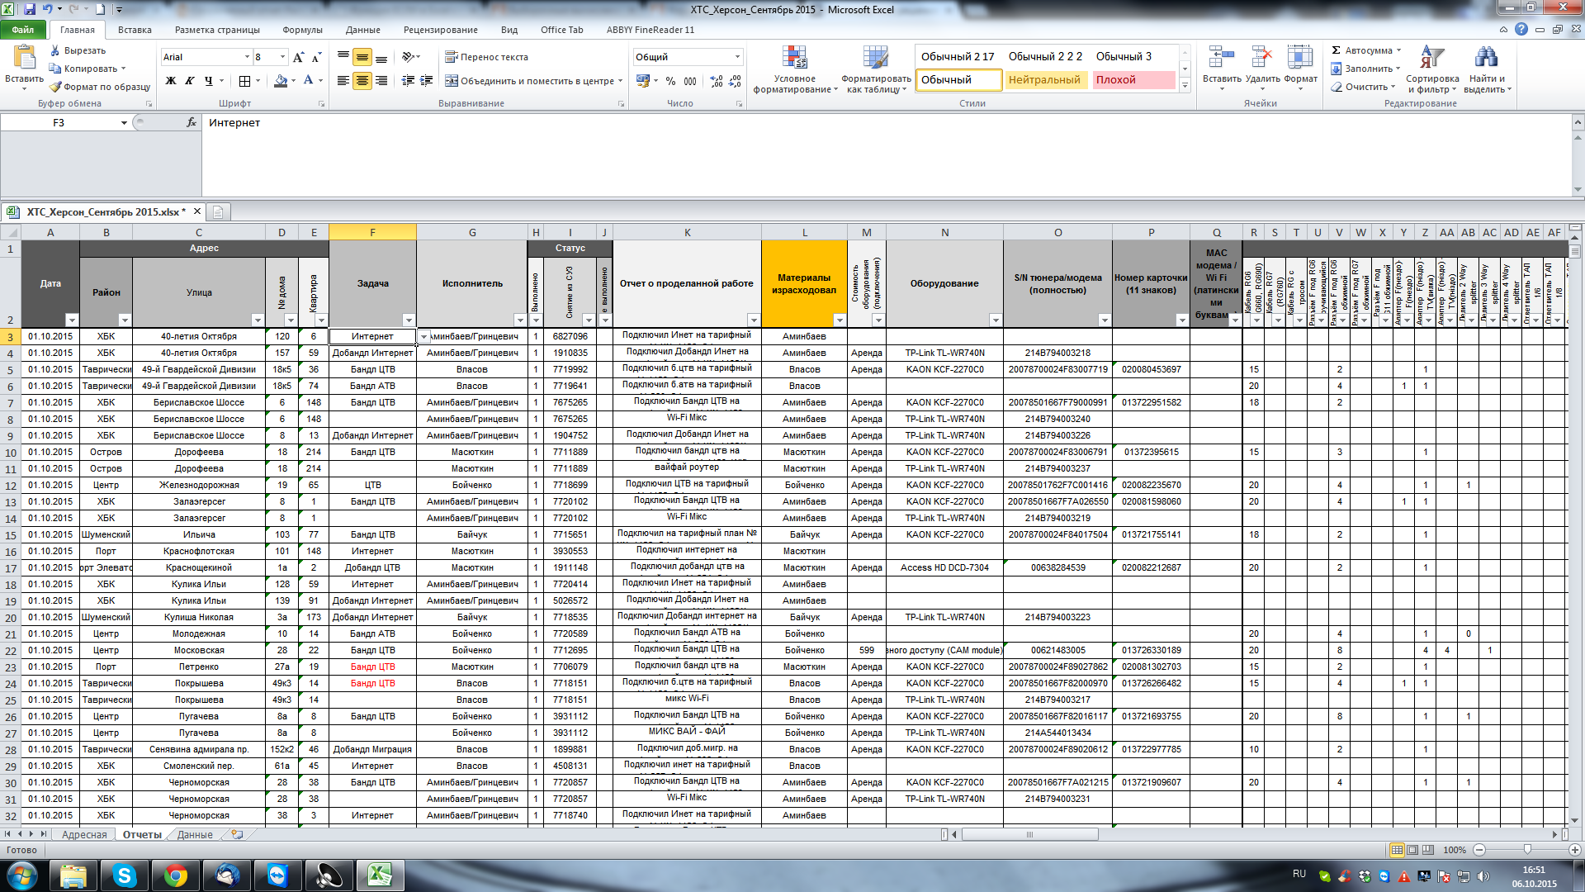Decrease font size with the small A icon

[317, 57]
